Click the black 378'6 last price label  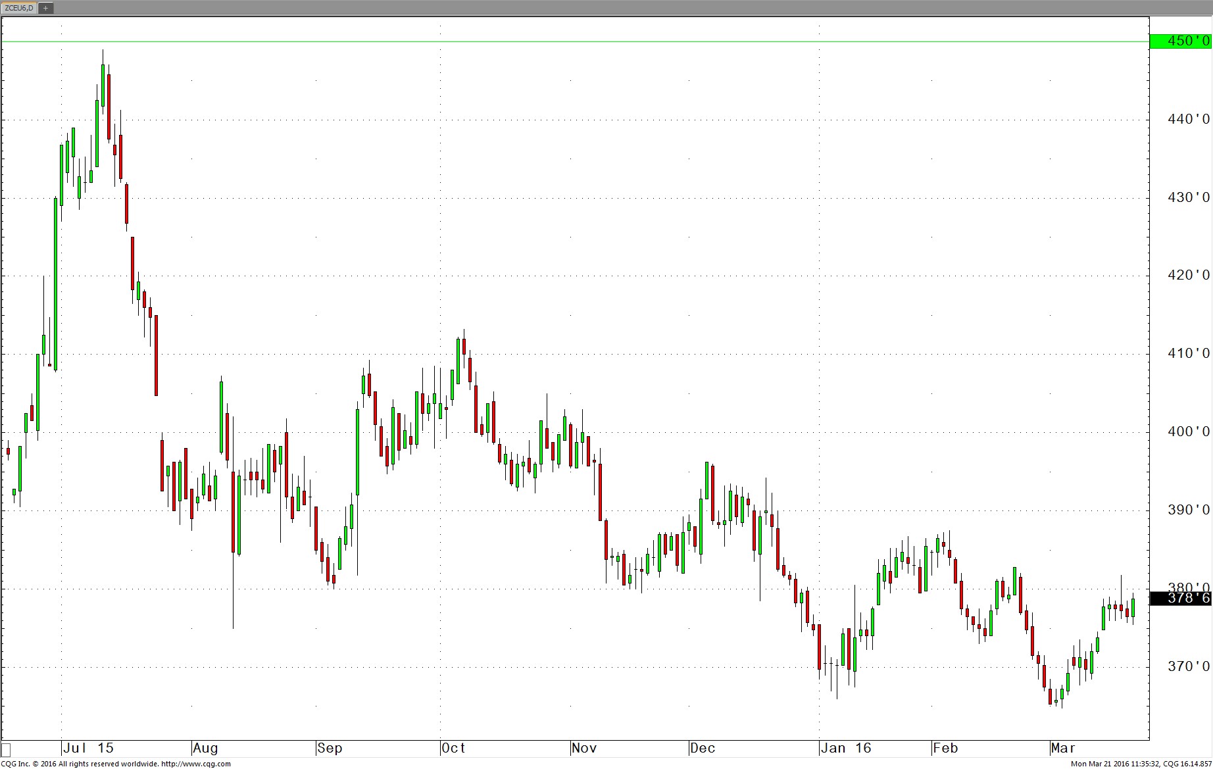[1181, 598]
